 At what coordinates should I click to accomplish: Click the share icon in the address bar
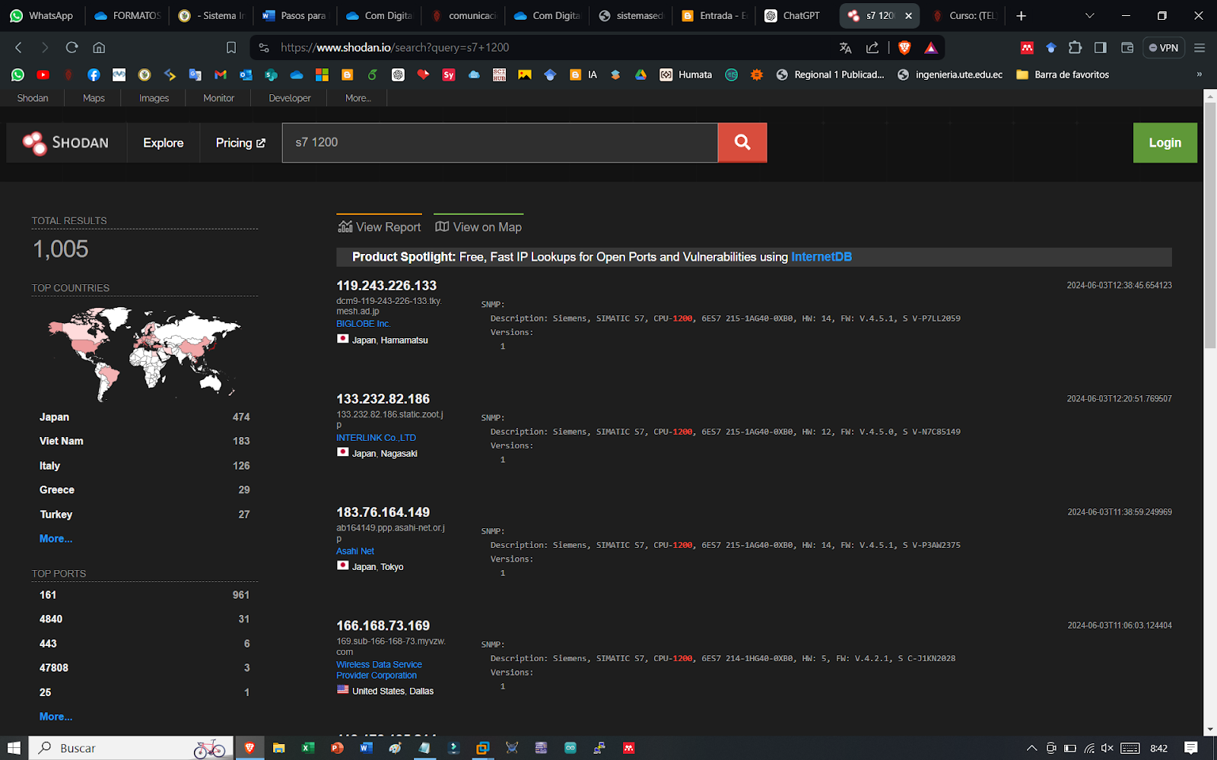tap(872, 47)
